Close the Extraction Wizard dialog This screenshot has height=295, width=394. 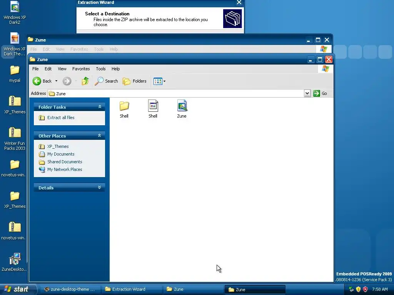point(239,3)
